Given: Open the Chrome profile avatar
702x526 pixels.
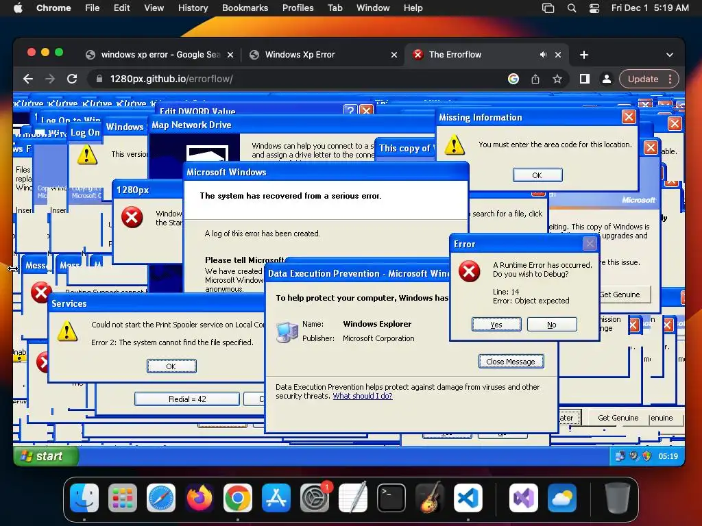Looking at the screenshot, I should click(x=606, y=79).
